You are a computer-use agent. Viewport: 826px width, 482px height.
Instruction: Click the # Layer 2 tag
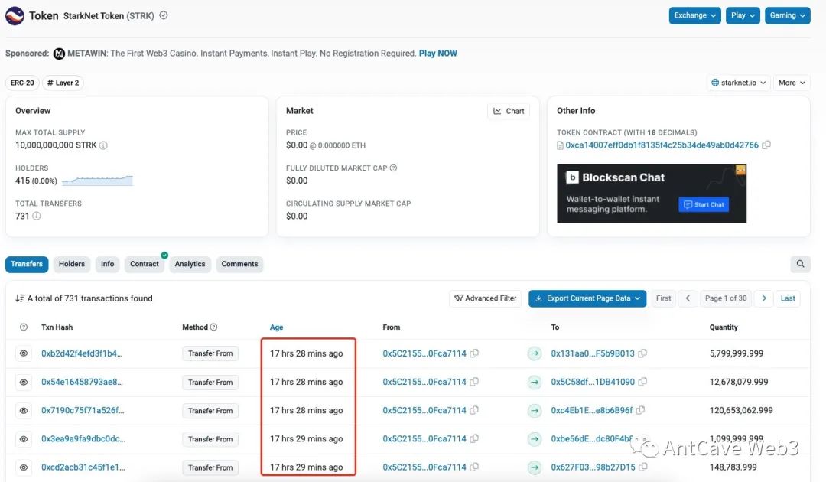click(x=63, y=83)
